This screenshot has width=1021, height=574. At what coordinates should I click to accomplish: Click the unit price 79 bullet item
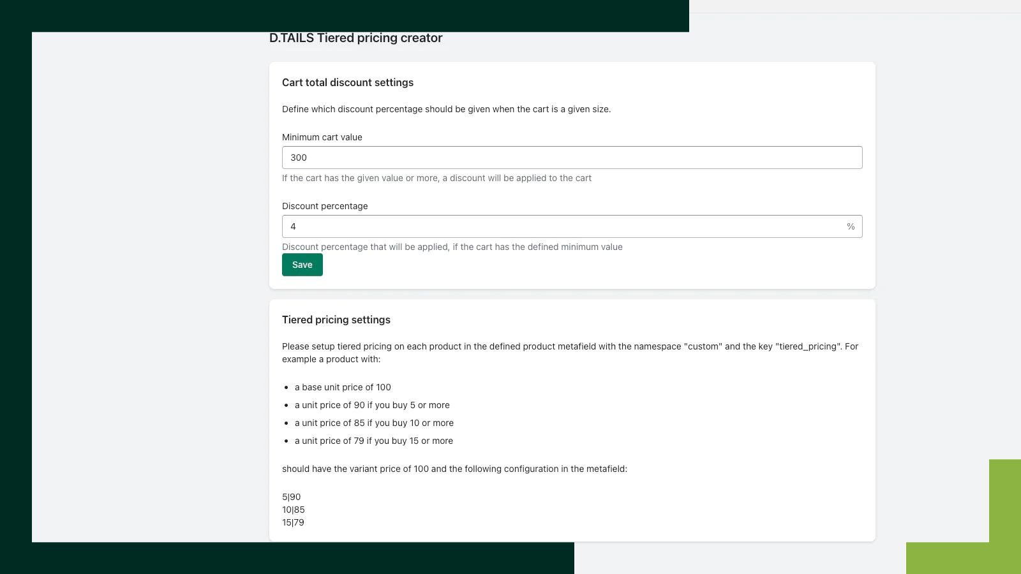tap(373, 441)
